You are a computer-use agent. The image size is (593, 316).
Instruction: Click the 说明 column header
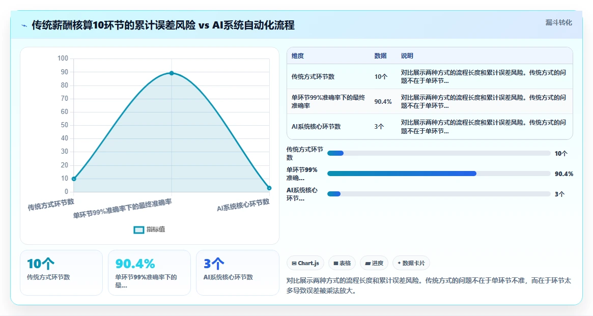(x=407, y=55)
